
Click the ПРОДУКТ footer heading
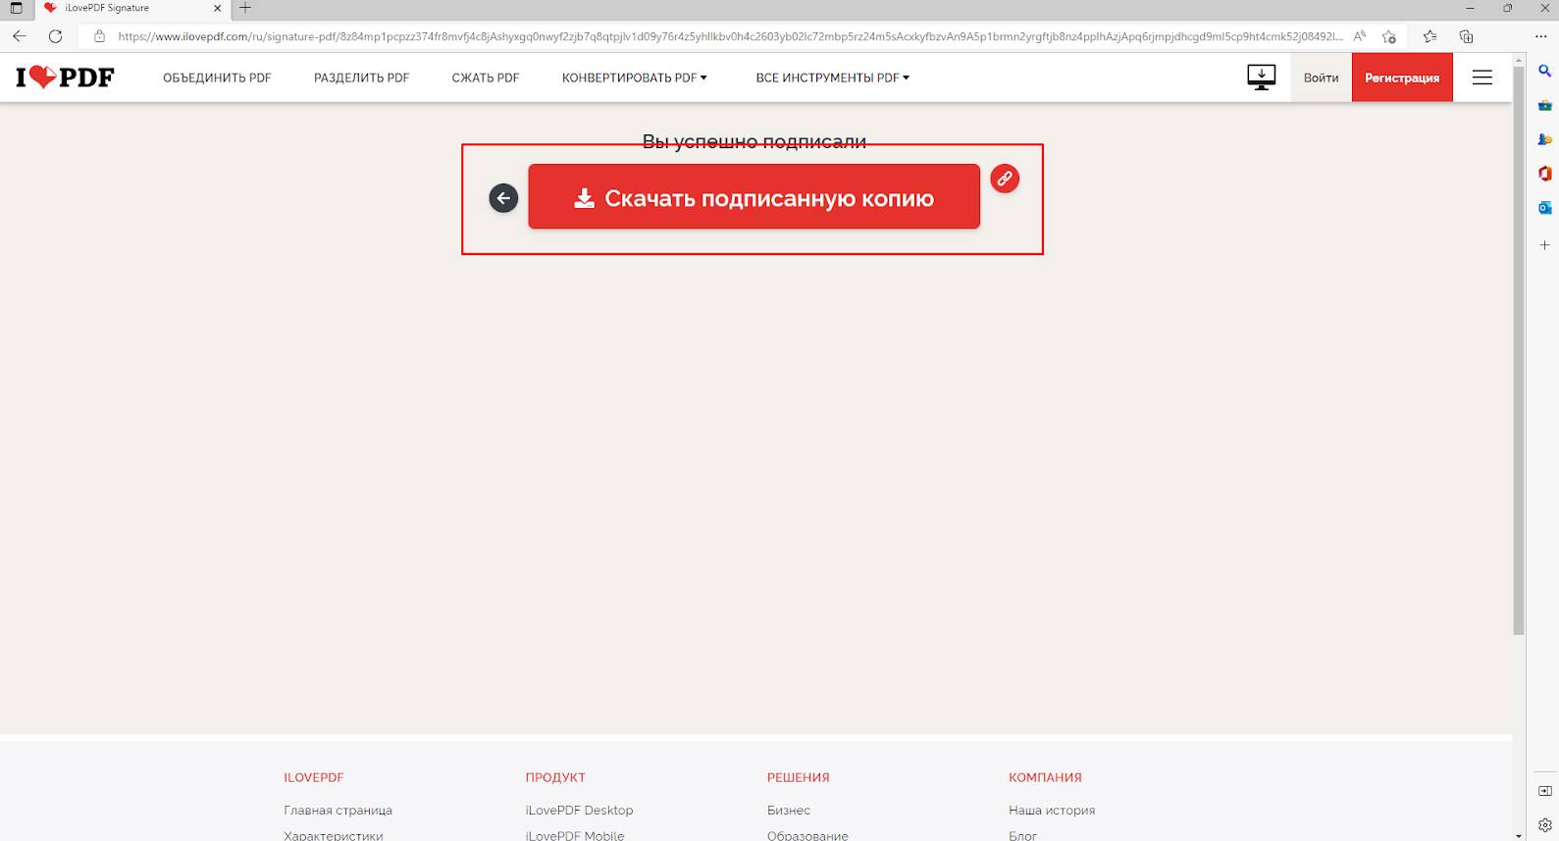[555, 777]
